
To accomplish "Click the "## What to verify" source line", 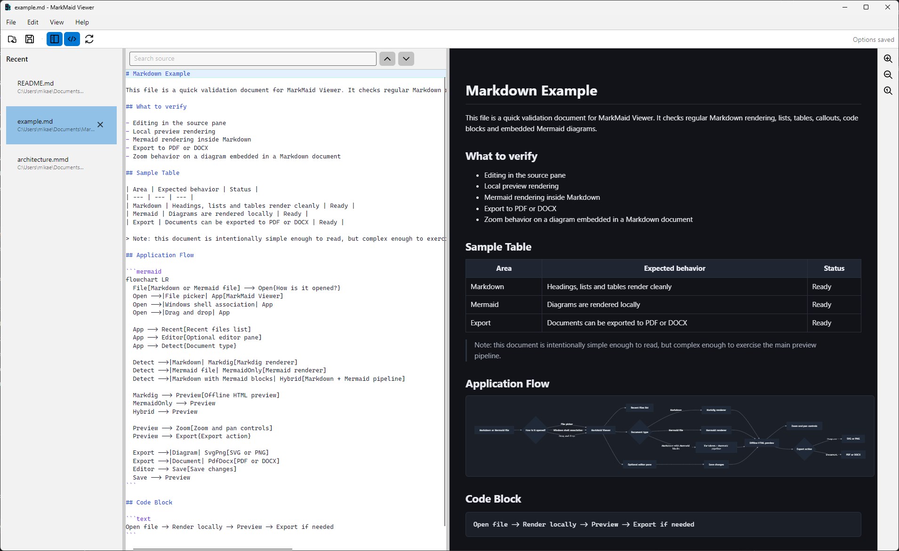I will (x=156, y=107).
